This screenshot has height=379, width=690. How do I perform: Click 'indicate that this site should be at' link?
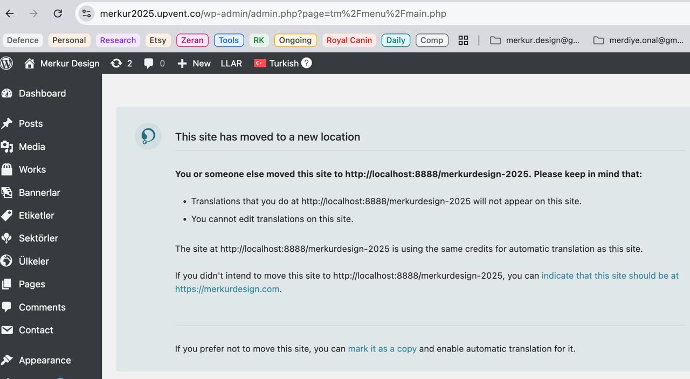pos(610,275)
